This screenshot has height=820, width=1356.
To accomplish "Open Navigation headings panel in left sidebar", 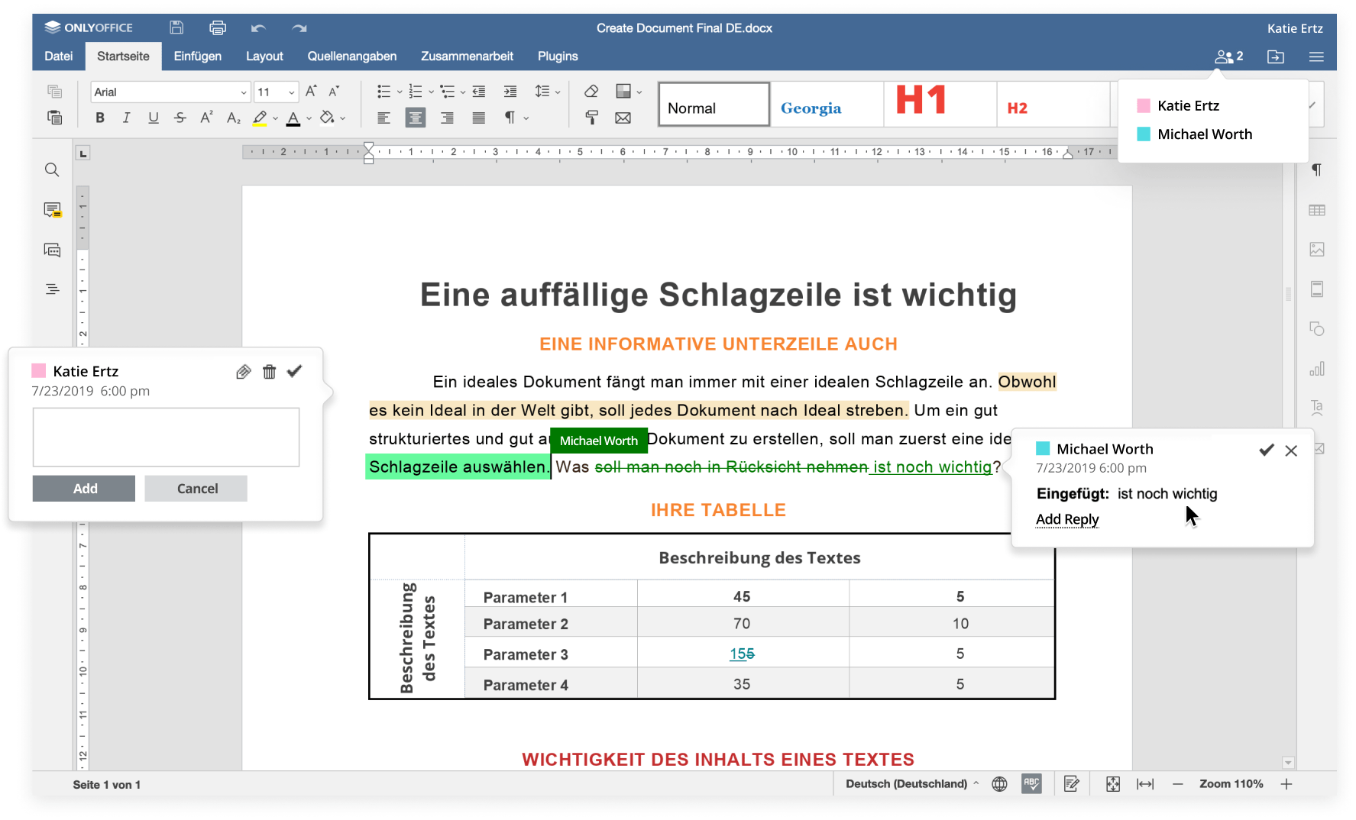I will click(x=52, y=289).
